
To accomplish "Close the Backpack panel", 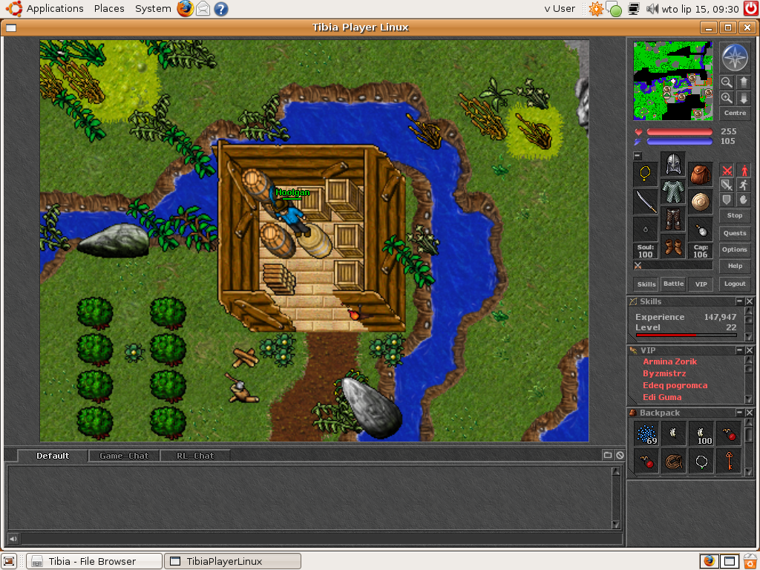I will point(750,413).
